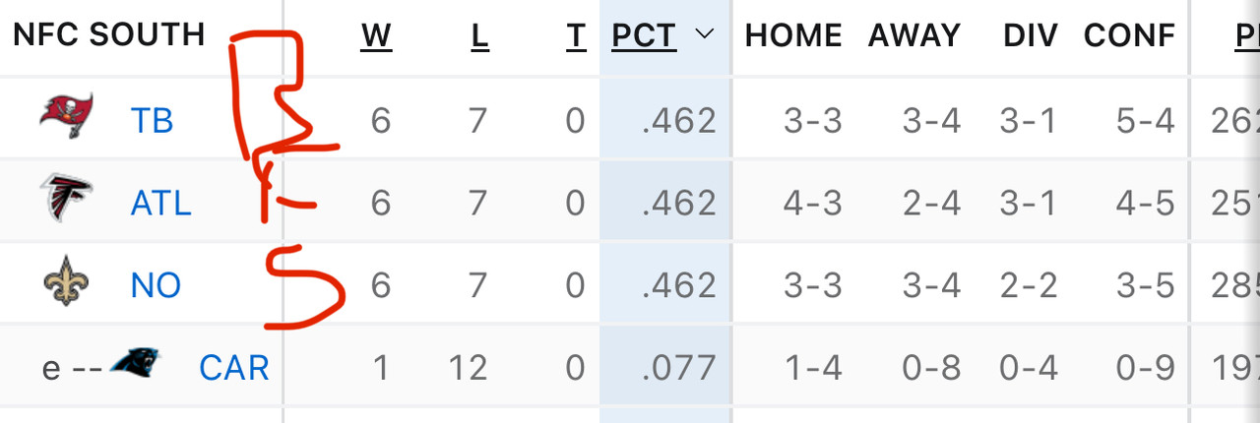Click the Atlanta Falcons logo
This screenshot has height=423, width=1260.
pos(67,200)
